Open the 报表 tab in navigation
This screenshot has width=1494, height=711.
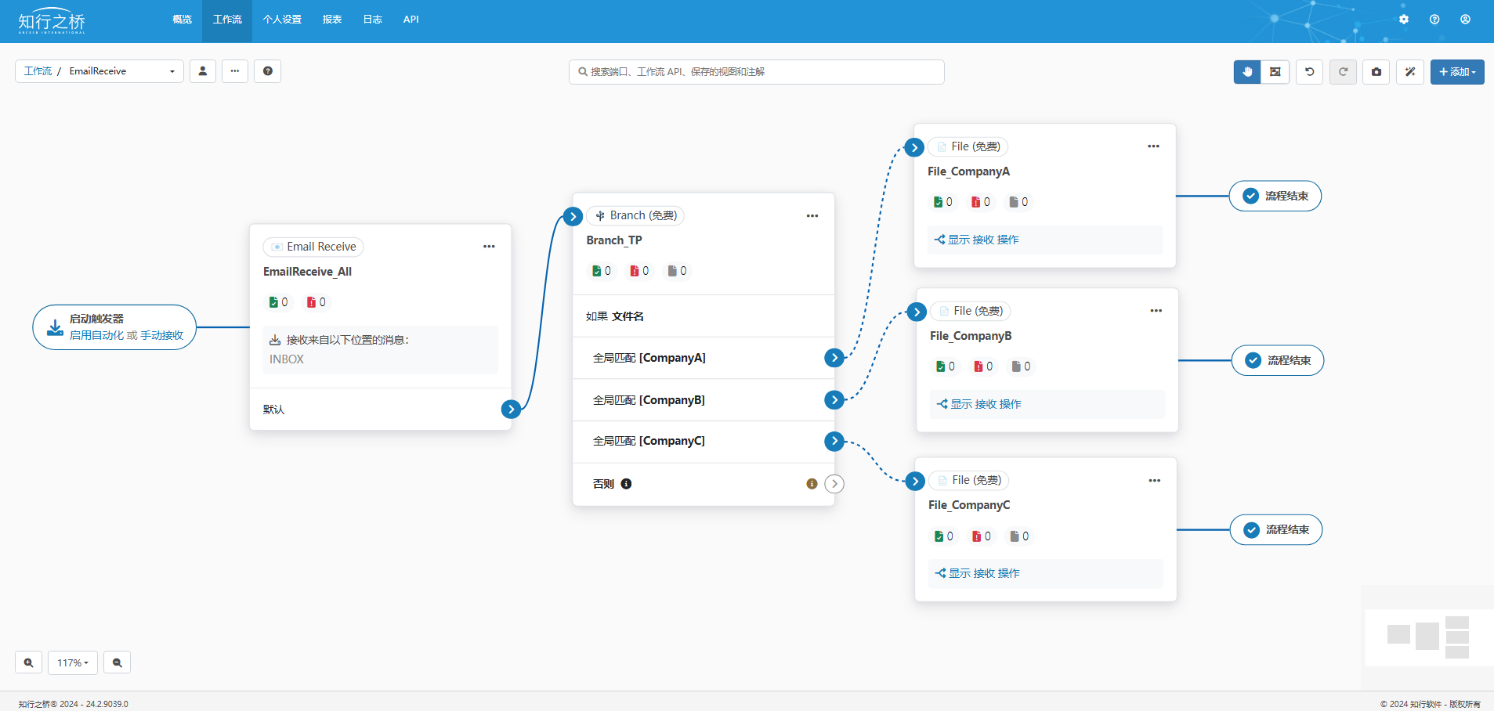point(332,20)
